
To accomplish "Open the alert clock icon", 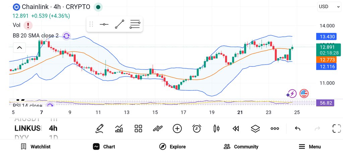I will (x=197, y=129).
